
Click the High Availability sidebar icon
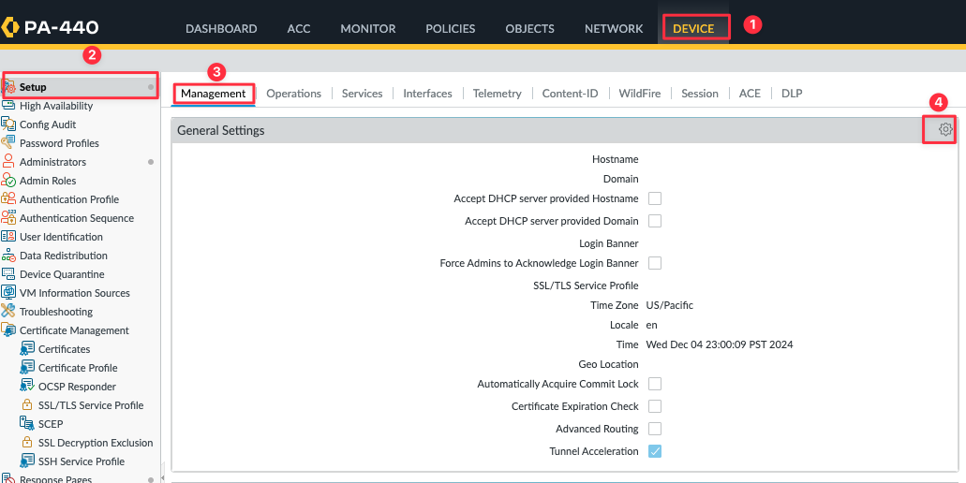click(x=8, y=106)
